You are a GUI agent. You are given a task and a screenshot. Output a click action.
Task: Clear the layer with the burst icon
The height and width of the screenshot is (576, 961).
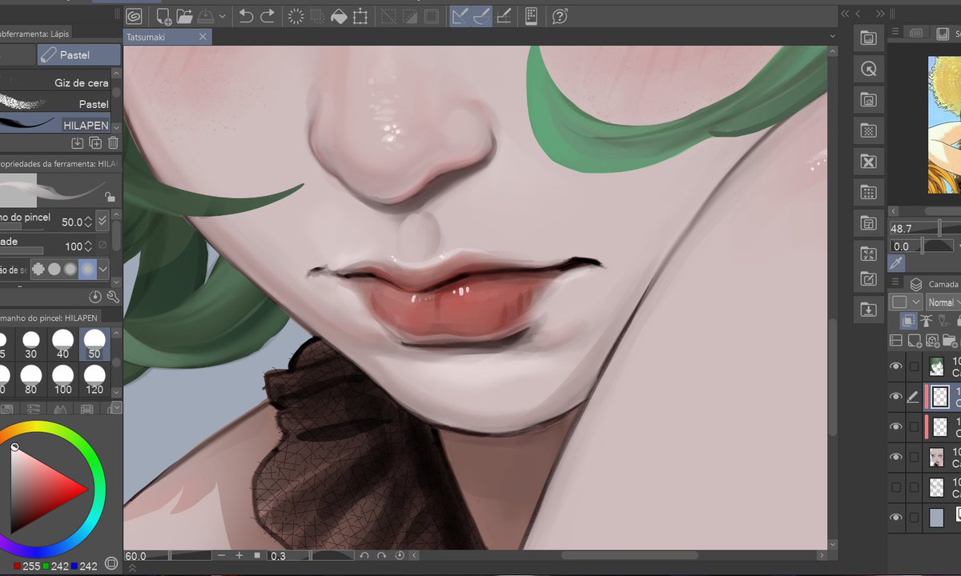click(296, 16)
